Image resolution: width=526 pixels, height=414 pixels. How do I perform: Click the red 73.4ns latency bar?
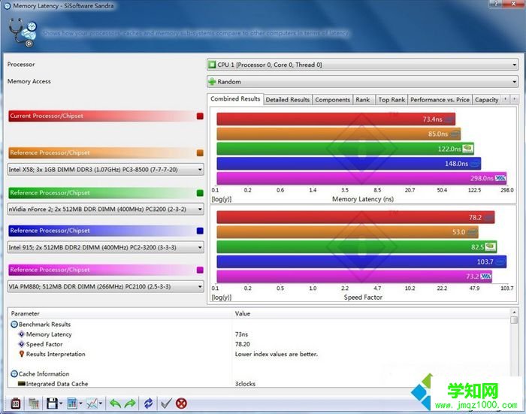tap(336, 119)
